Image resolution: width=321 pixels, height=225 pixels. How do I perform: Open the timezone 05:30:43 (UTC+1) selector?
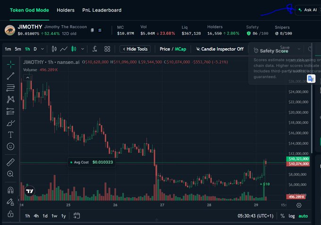pyautogui.click(x=255, y=216)
